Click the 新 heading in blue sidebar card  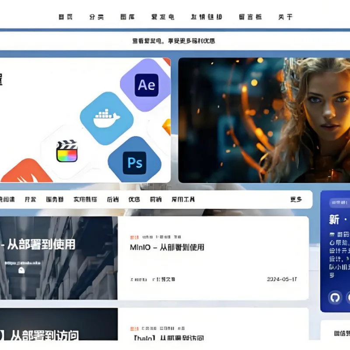pyautogui.click(x=334, y=220)
